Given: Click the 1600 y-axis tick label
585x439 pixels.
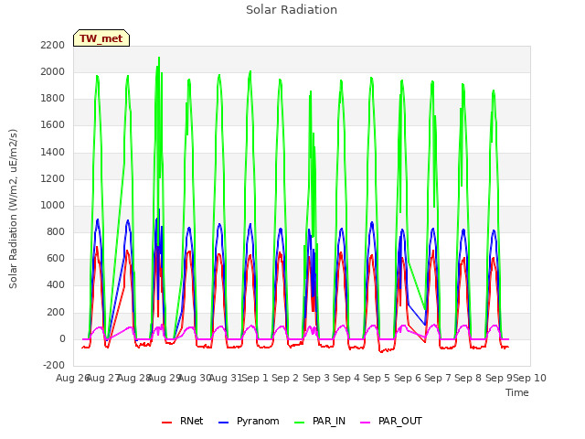Looking at the screenshot, I should tap(53, 125).
